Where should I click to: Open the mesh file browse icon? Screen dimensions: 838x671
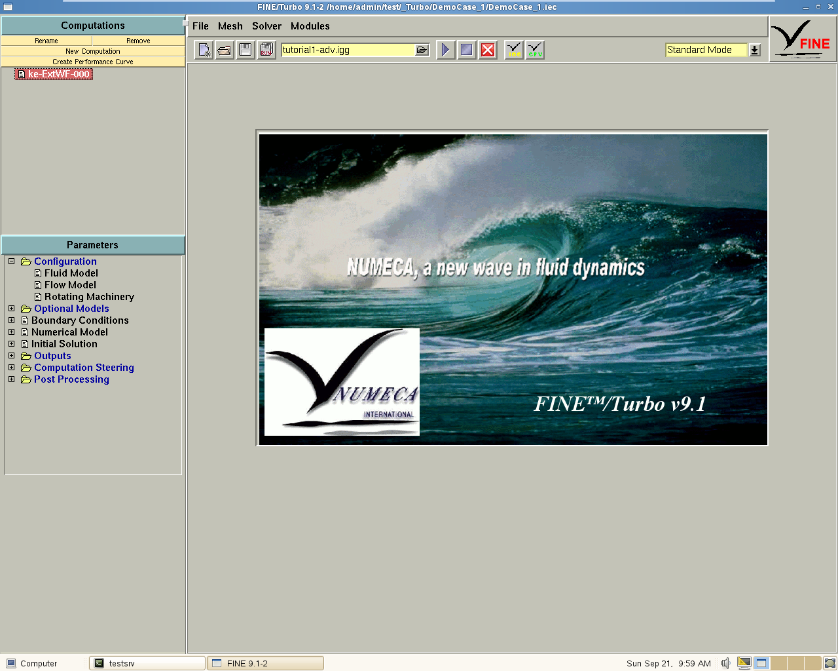pyautogui.click(x=422, y=50)
